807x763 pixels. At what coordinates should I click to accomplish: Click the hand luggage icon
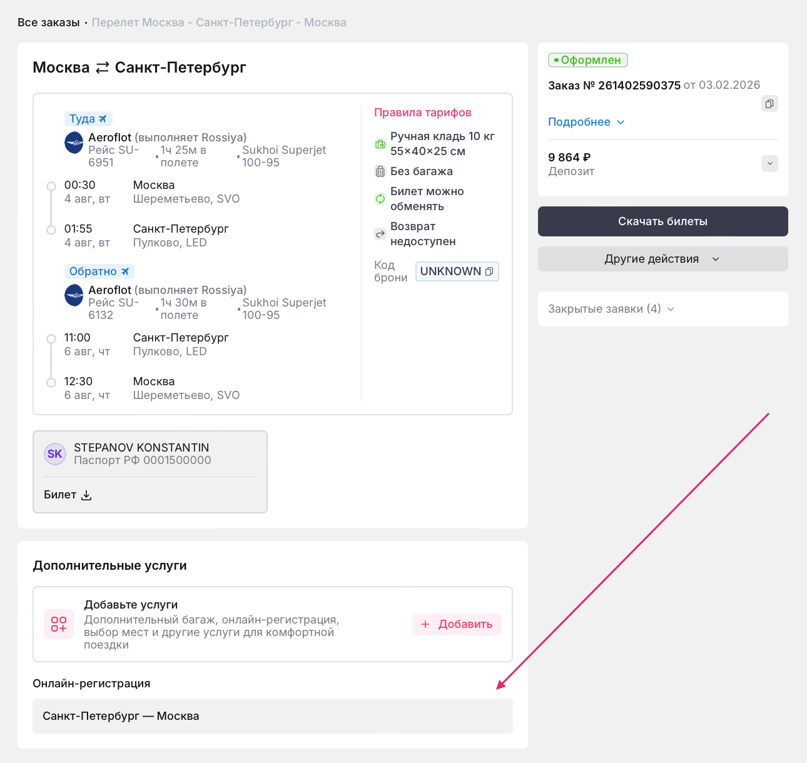[x=380, y=144]
